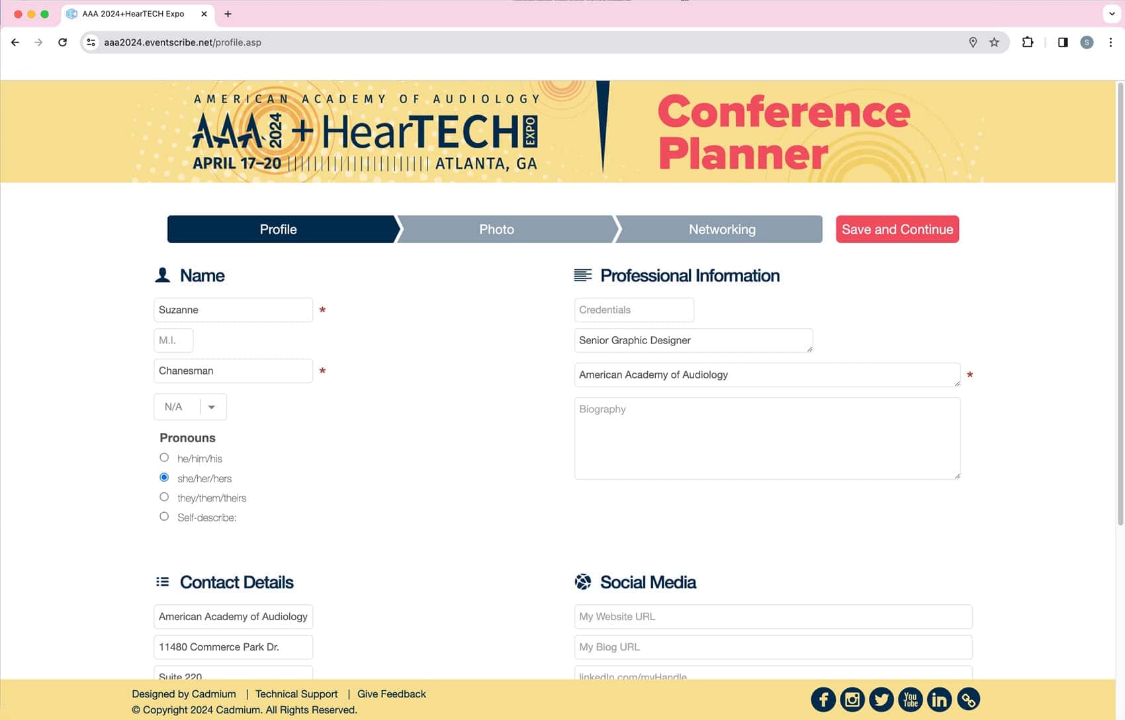Click the browser address bar URL
This screenshot has width=1125, height=720.
183,42
